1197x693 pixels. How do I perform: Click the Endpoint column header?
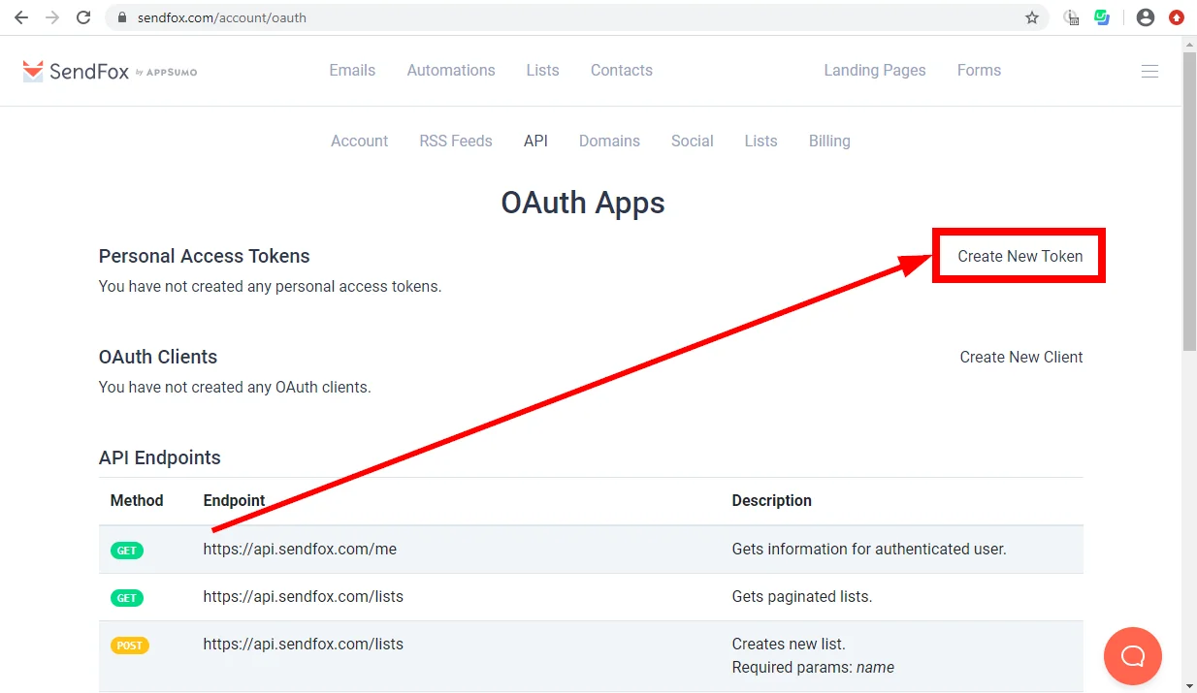(234, 500)
